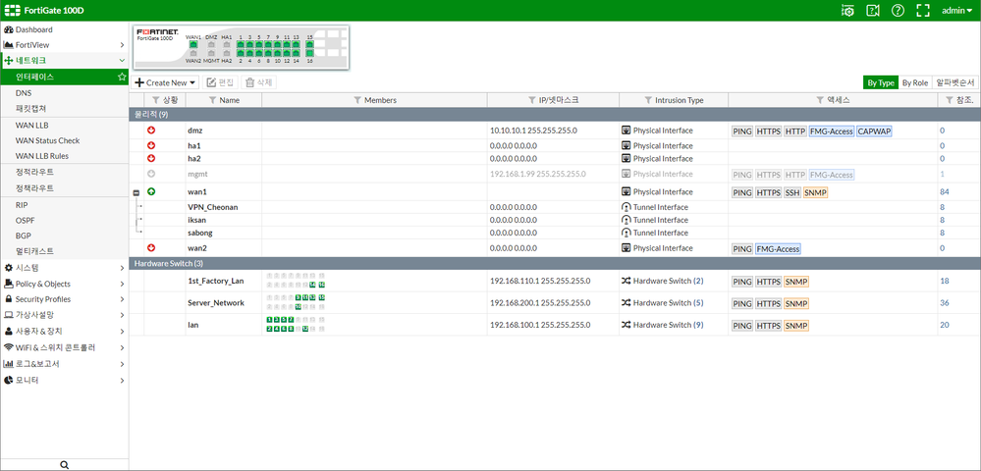This screenshot has width=981, height=471.
Task: Click port 15 on device faceplate
Action: pos(309,45)
